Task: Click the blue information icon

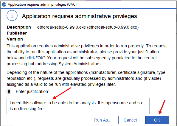Action: coord(12,16)
